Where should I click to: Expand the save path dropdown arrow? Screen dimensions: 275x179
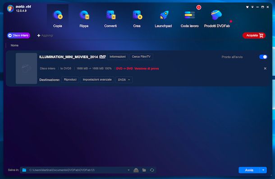click(x=128, y=170)
